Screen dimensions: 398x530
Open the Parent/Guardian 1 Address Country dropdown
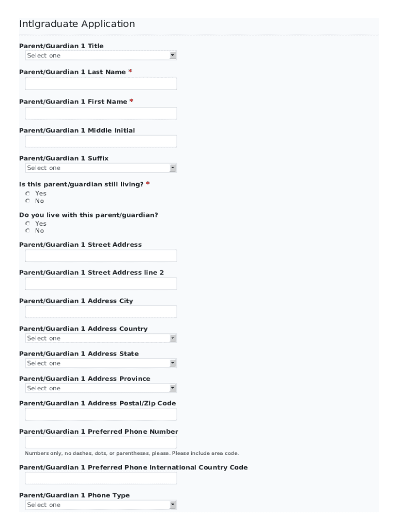click(101, 338)
